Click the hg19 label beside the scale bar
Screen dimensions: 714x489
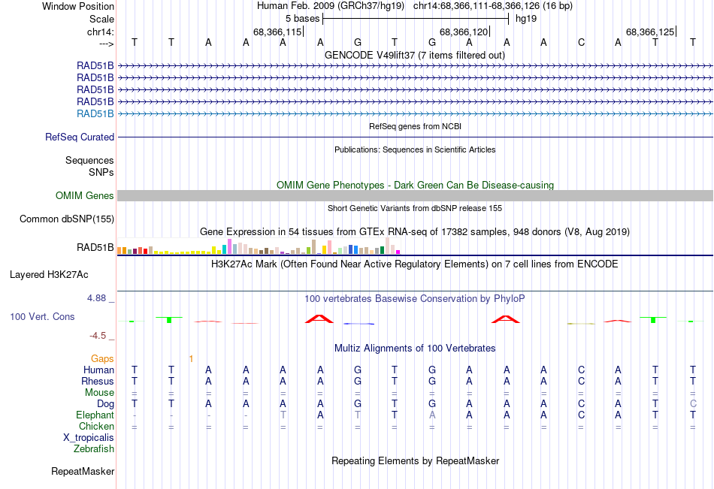click(526, 19)
